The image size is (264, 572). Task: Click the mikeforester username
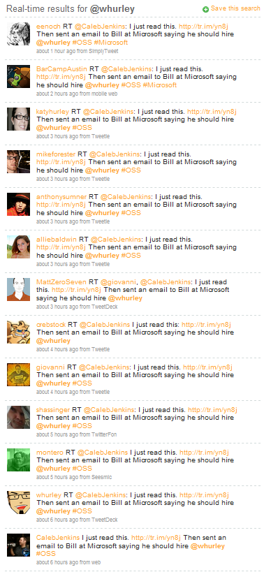click(57, 154)
